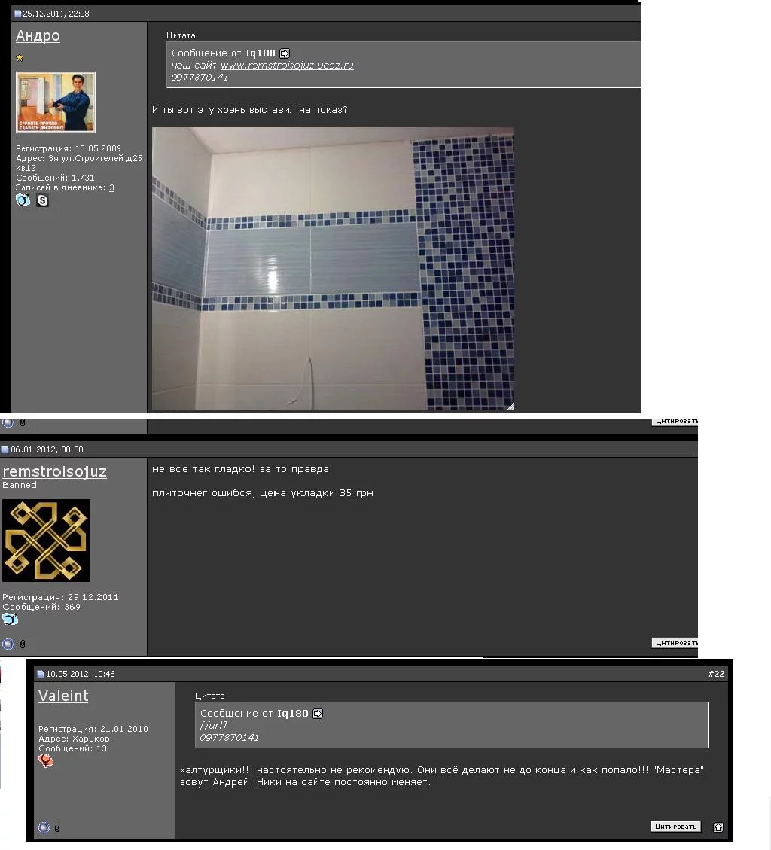The width and height of the screenshot is (771, 850).
Task: View original Iq180 post from Valeint's quote
Action: pos(318,714)
